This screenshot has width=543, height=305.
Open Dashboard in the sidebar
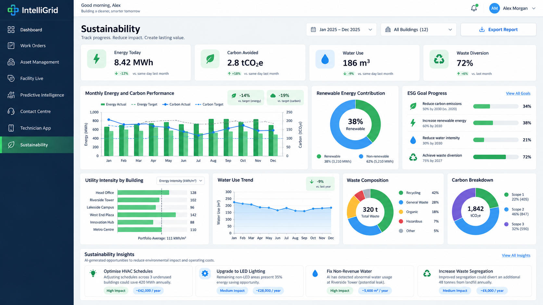click(x=37, y=30)
